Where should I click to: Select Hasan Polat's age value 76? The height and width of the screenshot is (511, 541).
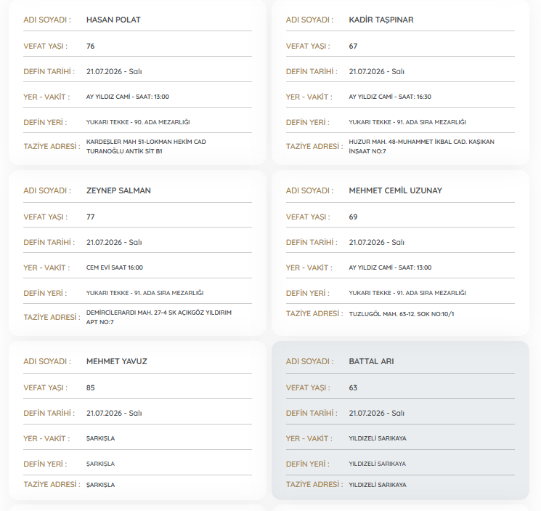(90, 47)
